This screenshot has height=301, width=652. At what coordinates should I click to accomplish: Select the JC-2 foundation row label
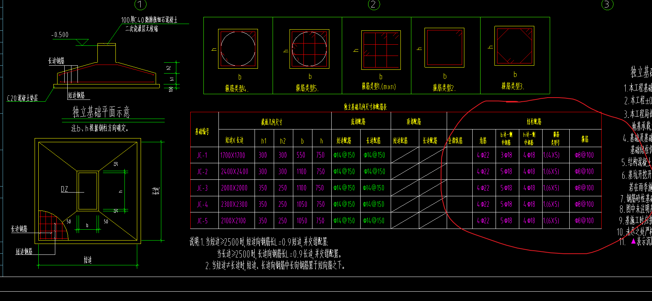point(202,172)
